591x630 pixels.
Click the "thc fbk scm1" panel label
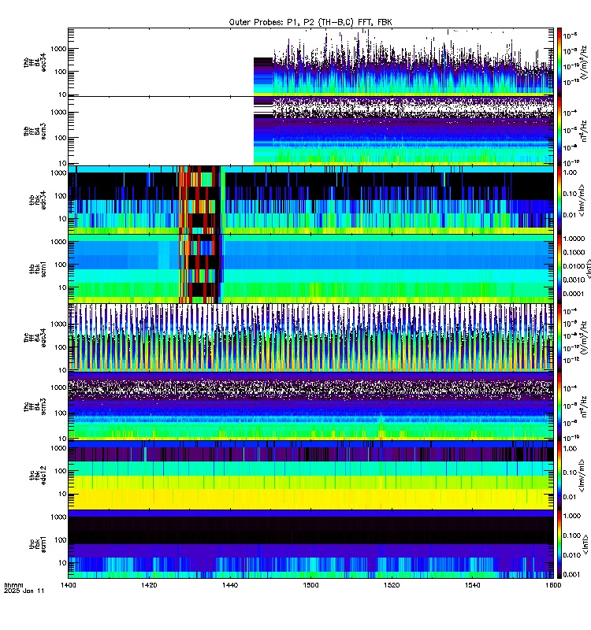coord(37,544)
